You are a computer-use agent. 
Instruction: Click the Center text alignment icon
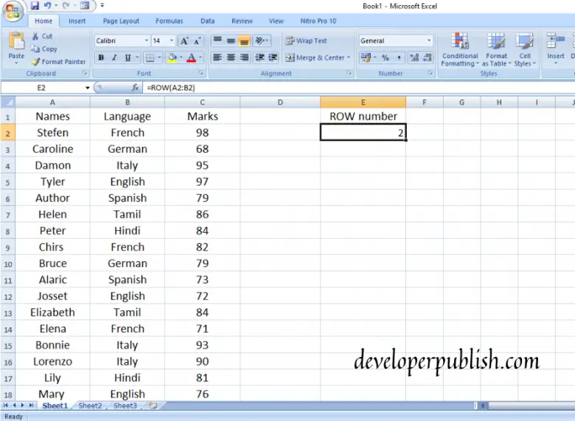click(x=231, y=58)
